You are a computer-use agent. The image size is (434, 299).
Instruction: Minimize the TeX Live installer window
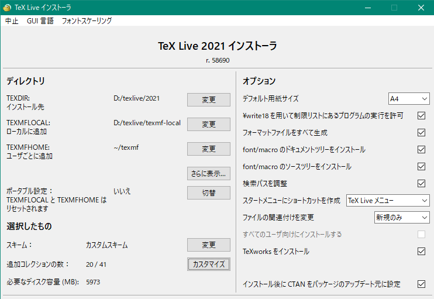368,8
